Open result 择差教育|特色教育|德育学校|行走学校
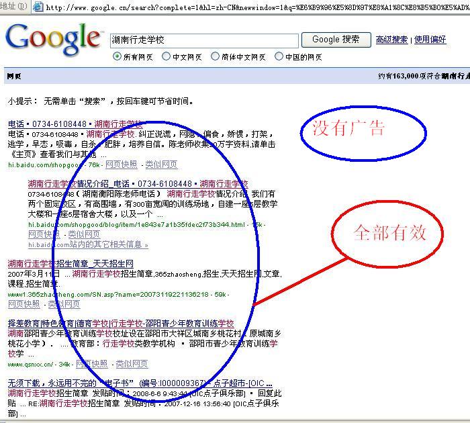The image size is (470, 423). [x=121, y=323]
